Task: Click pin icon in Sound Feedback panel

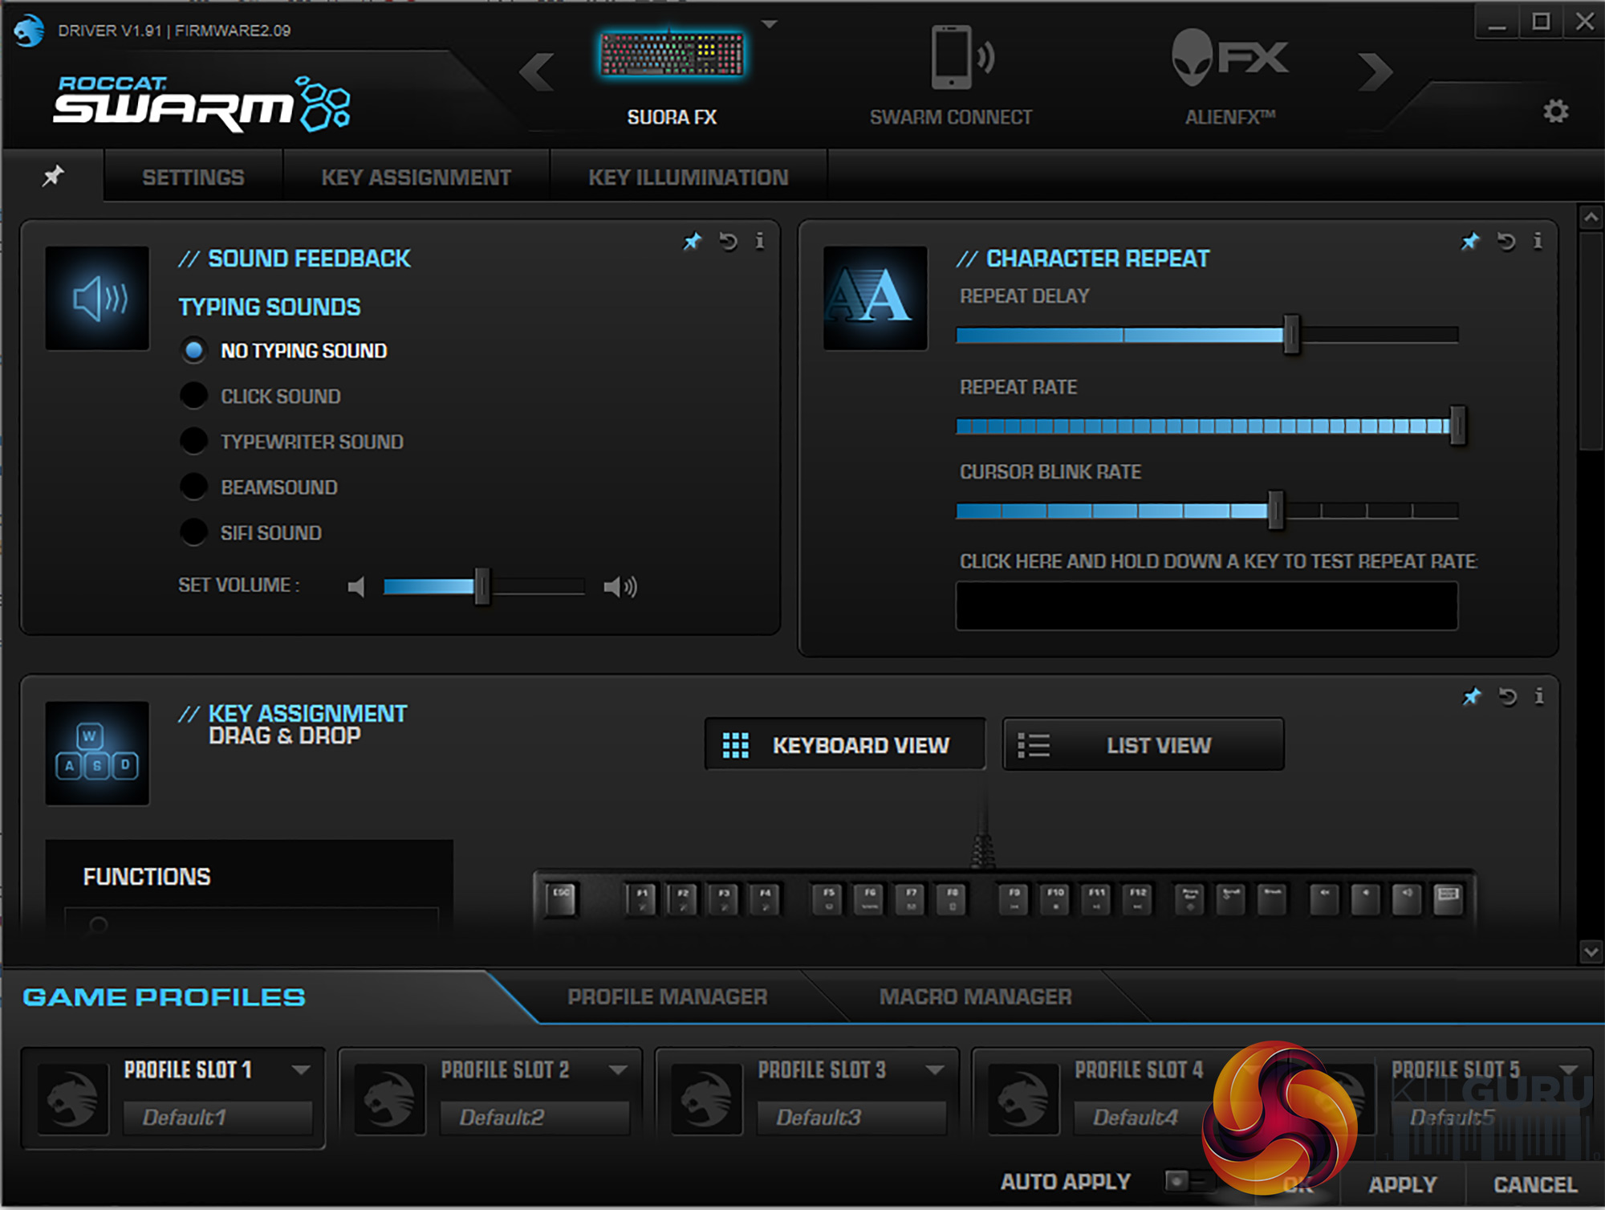Action: click(x=692, y=241)
